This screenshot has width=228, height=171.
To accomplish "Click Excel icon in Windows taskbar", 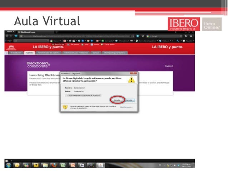I will coord(63,165).
